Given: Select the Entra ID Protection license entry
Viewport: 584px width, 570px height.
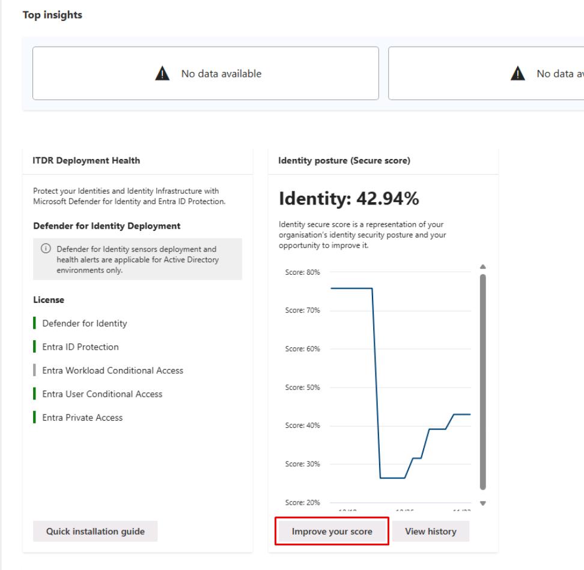Looking at the screenshot, I should click(80, 347).
